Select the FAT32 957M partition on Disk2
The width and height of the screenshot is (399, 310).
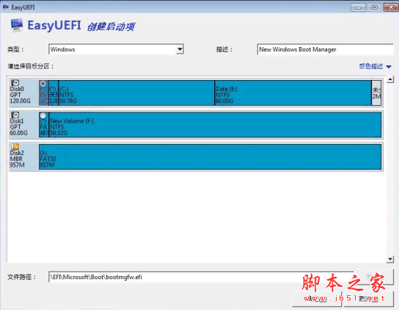[x=211, y=156]
